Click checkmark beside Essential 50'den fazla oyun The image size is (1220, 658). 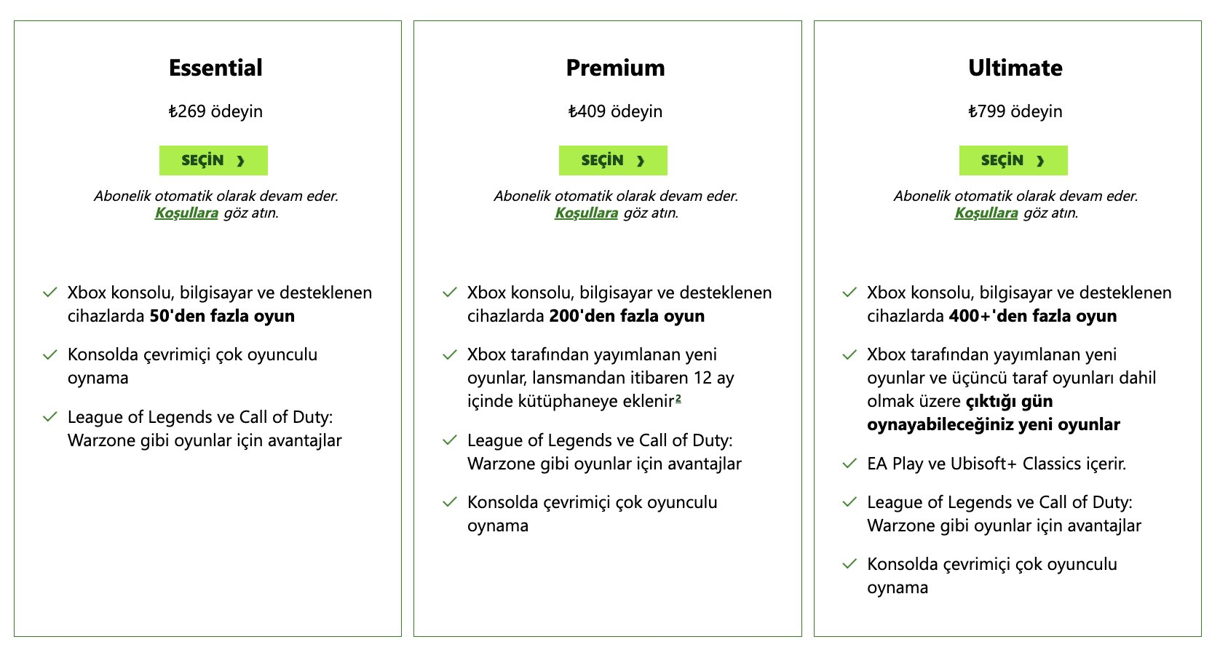point(49,293)
